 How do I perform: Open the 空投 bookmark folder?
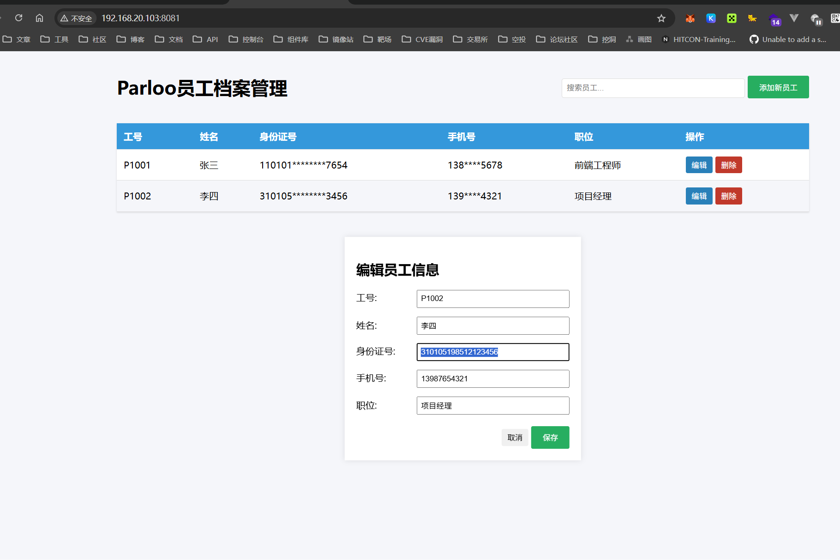tap(512, 39)
